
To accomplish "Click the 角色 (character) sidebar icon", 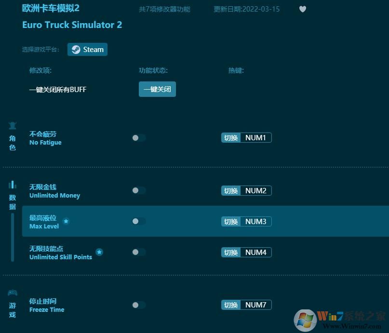I will tap(12, 124).
